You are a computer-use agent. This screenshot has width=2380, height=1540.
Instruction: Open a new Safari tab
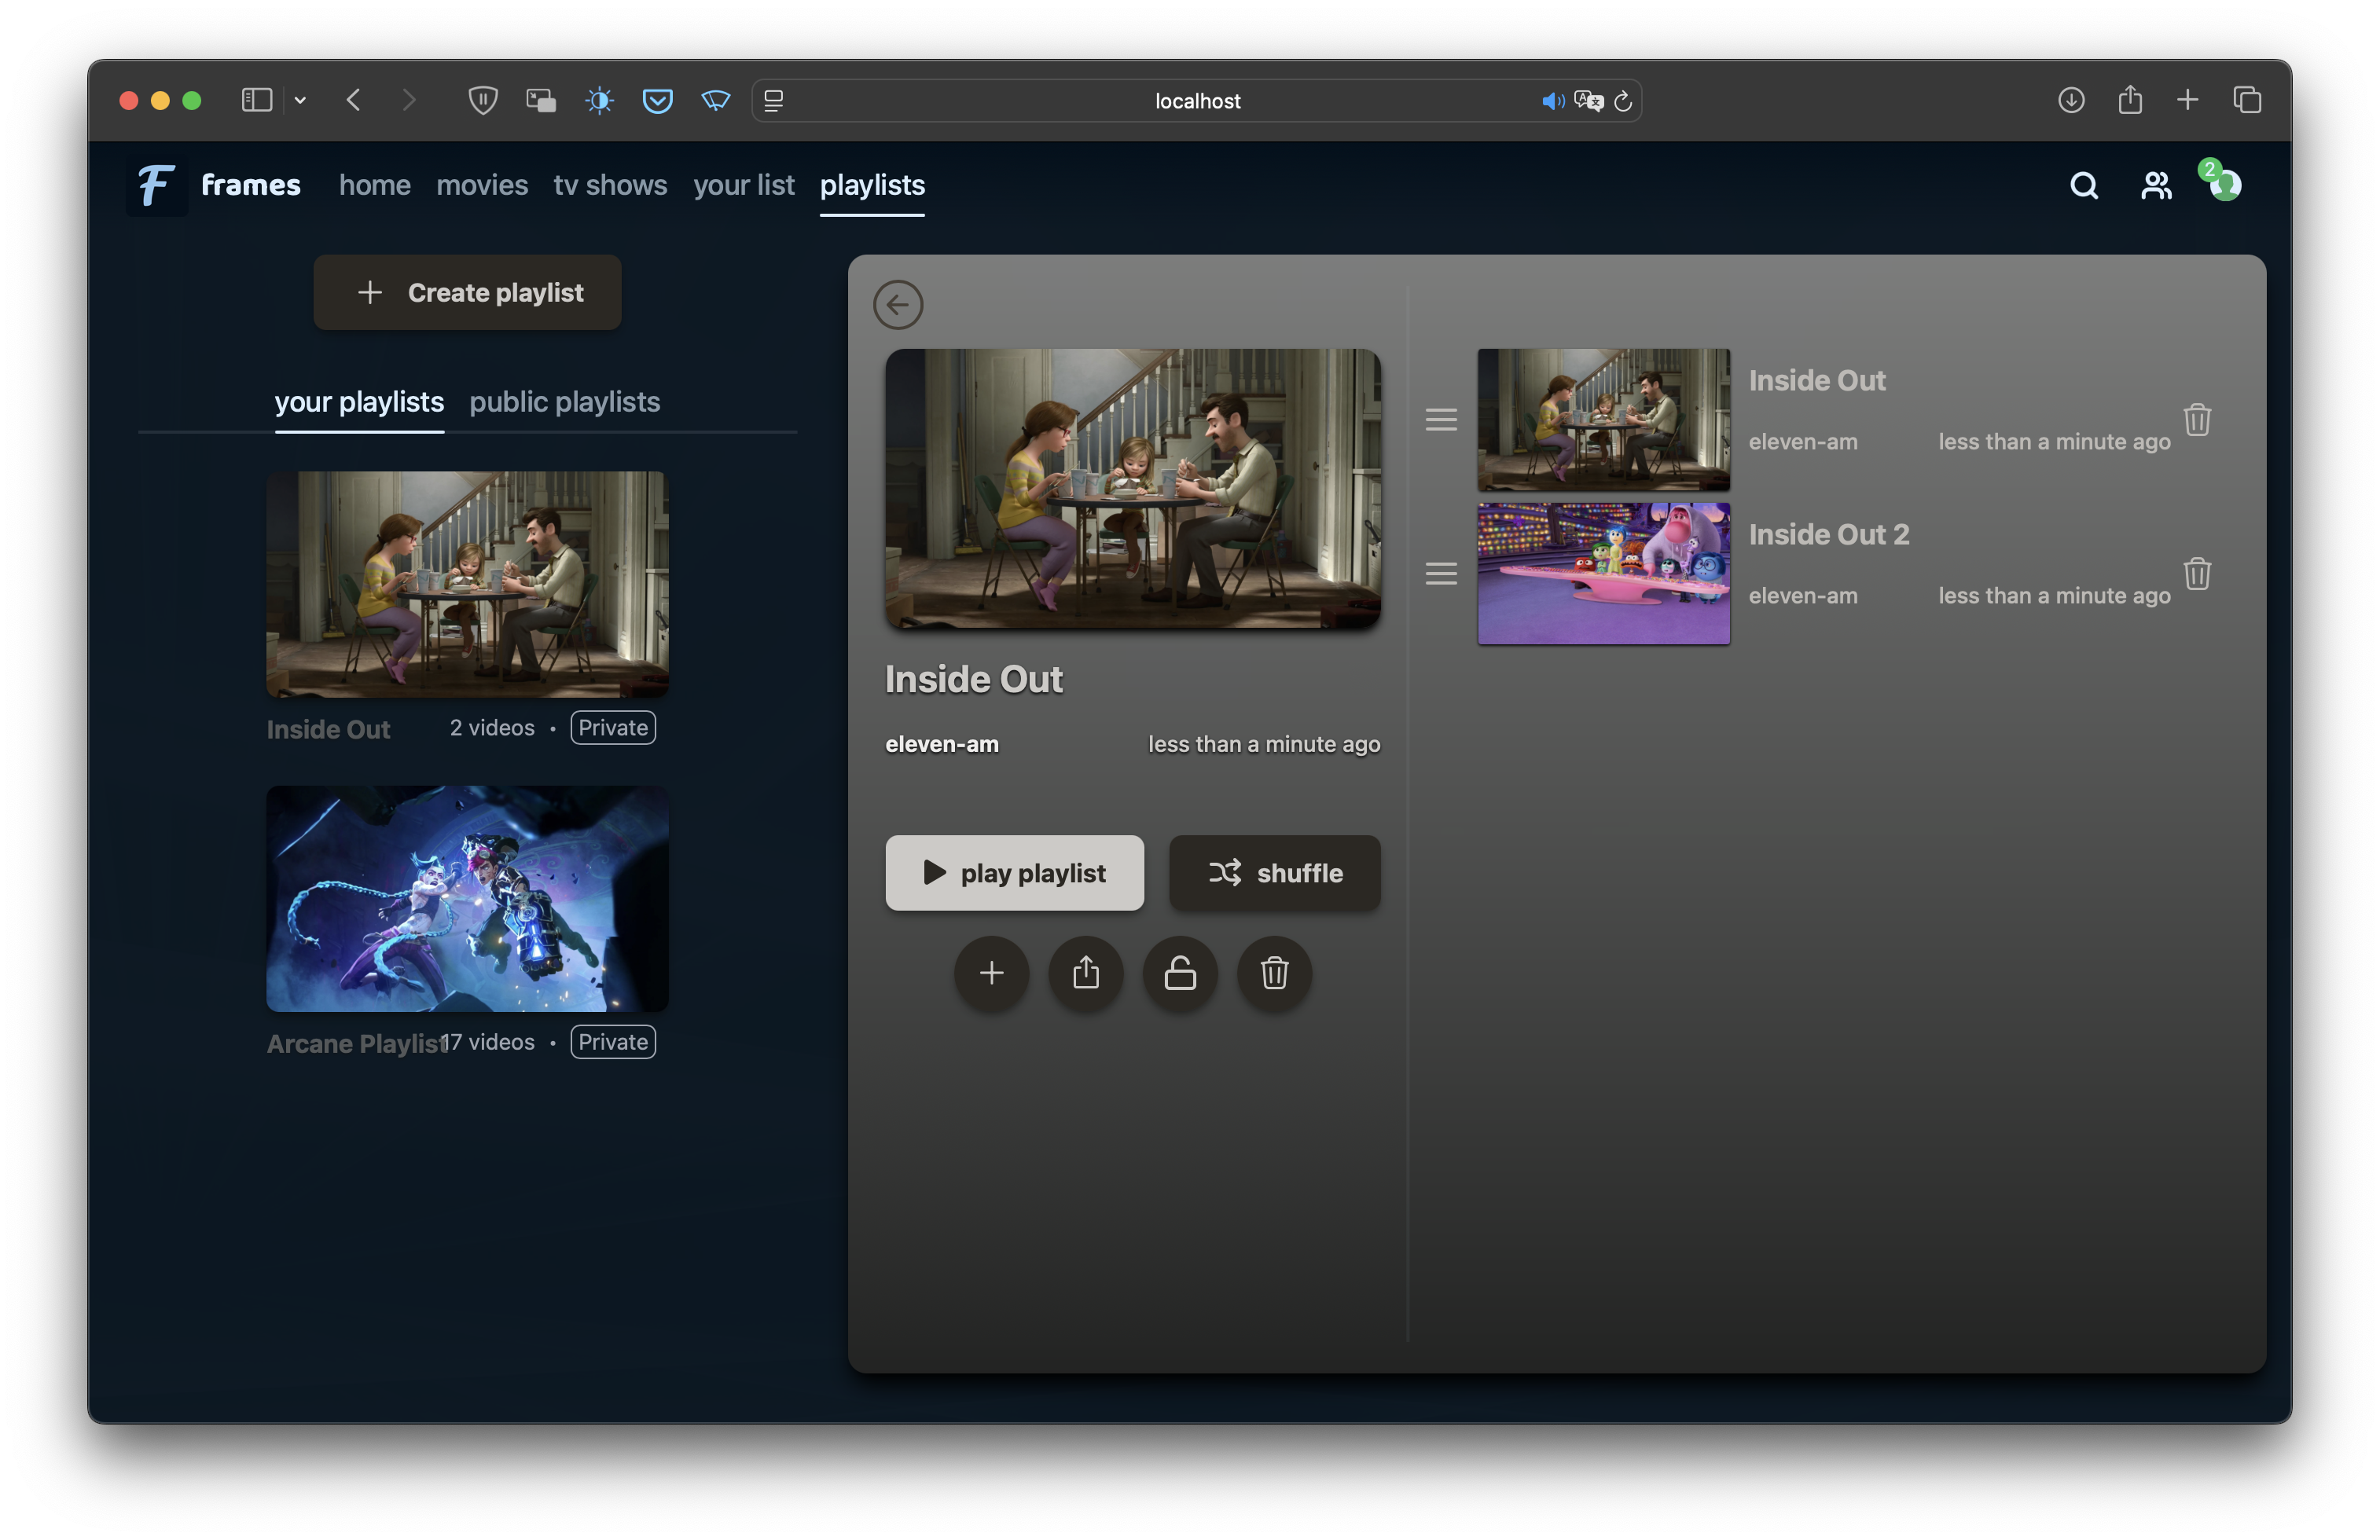coord(2188,100)
